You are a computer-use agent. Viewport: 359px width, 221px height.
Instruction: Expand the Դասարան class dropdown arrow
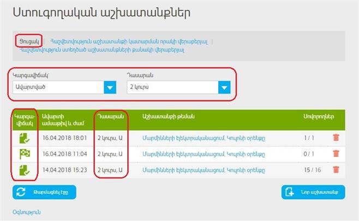click(x=224, y=87)
